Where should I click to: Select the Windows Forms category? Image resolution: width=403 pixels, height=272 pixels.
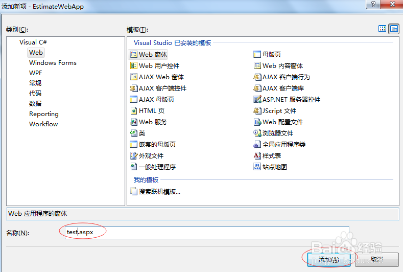[53, 63]
